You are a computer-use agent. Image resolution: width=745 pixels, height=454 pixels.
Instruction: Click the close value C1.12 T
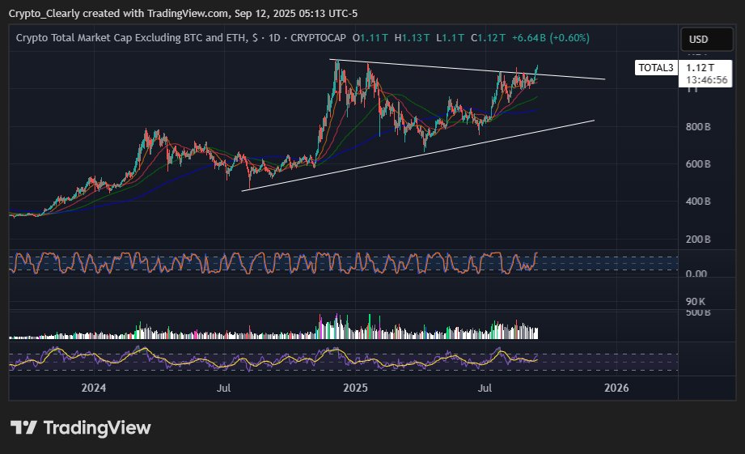(488, 37)
